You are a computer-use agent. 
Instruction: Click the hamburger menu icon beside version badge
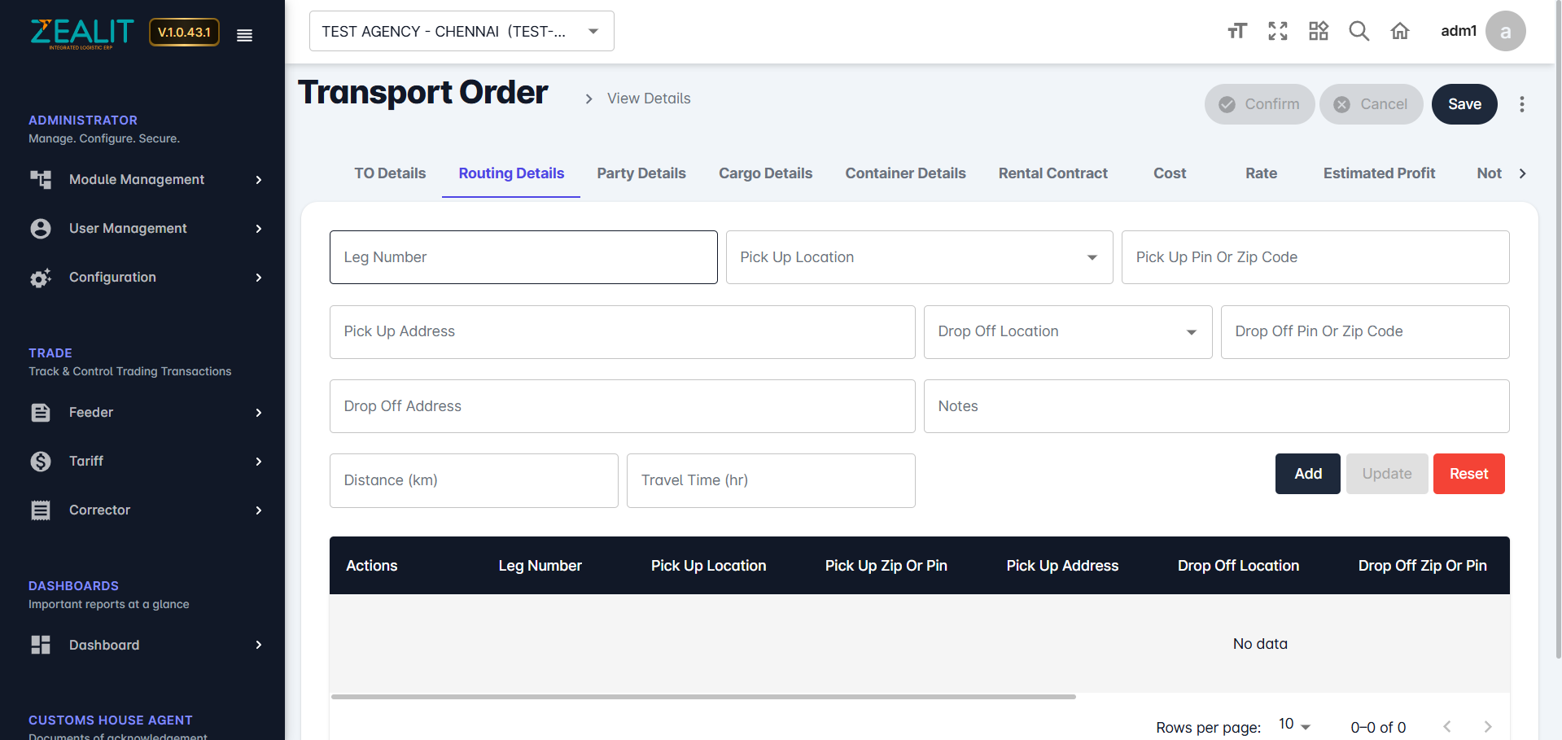coord(244,35)
